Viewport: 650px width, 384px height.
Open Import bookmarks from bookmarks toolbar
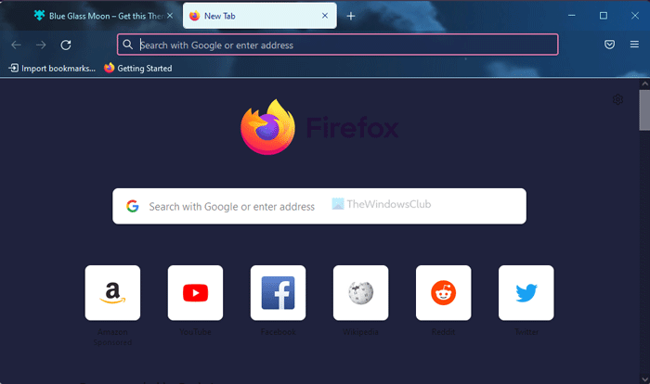pos(52,69)
